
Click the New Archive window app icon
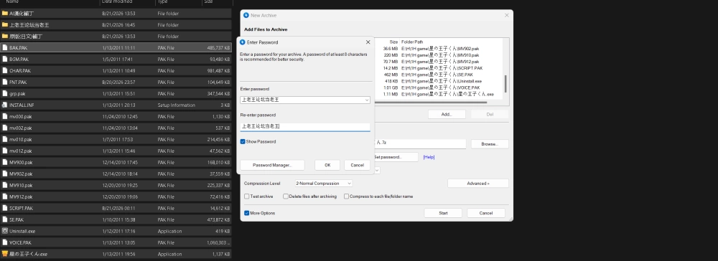246,15
